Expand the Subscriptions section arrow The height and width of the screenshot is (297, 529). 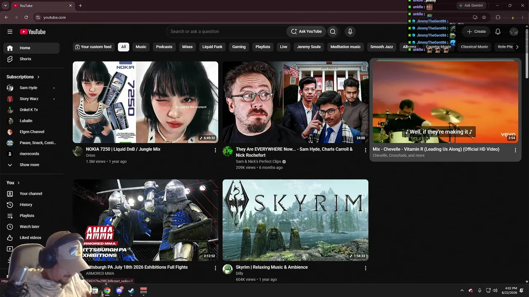point(38,77)
